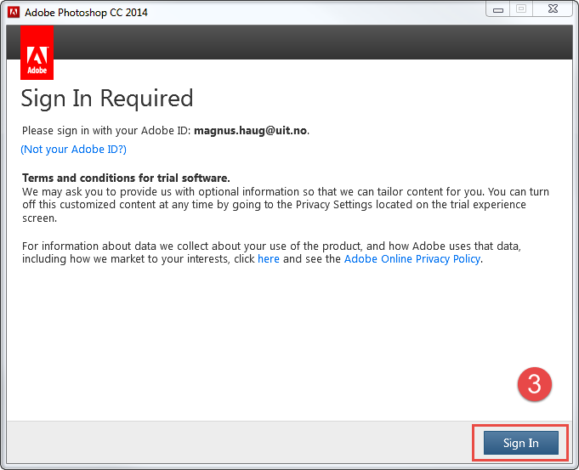Click the "Adobe Photoshop CC 2014" window title
579x470 pixels.
[x=86, y=13]
